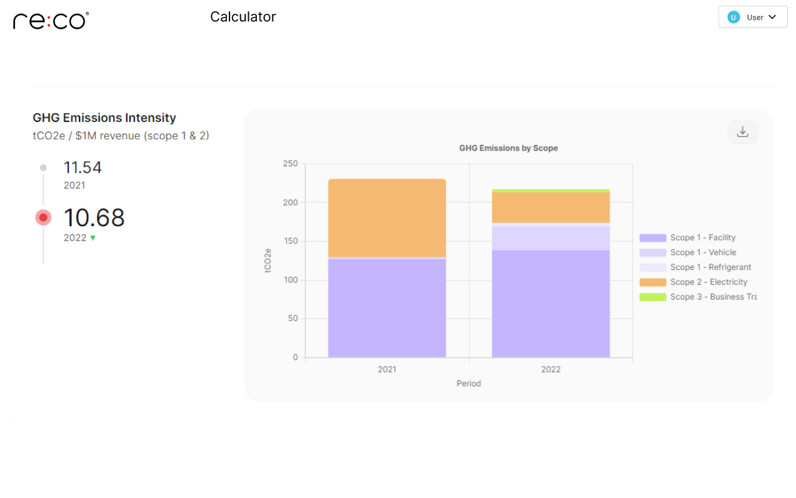
Task: Click the user avatar icon
Action: [734, 17]
